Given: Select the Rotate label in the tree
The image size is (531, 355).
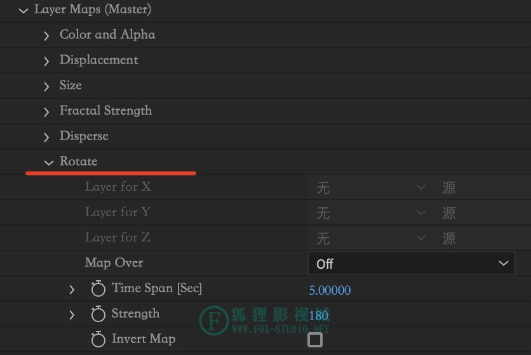Looking at the screenshot, I should tap(79, 161).
